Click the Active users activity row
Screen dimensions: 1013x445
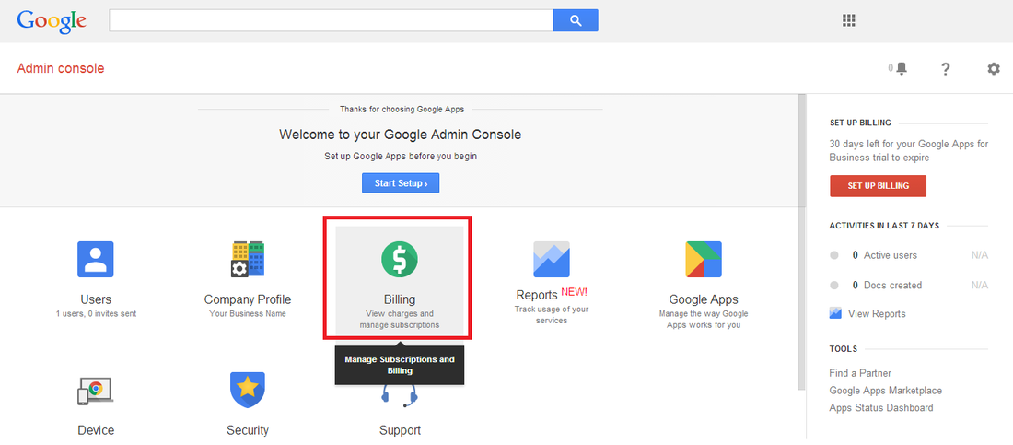pos(909,255)
